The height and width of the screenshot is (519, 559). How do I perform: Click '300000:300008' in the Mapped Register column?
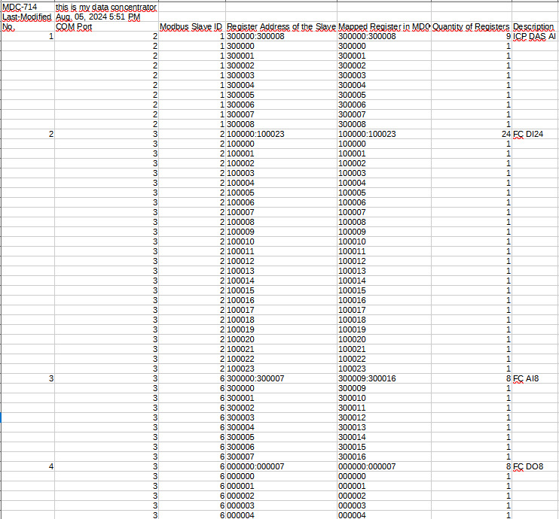tap(384, 36)
